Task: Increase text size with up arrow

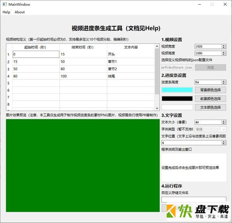Action: point(224,121)
